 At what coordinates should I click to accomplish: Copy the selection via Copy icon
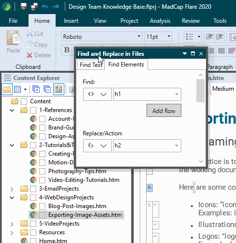(29, 45)
